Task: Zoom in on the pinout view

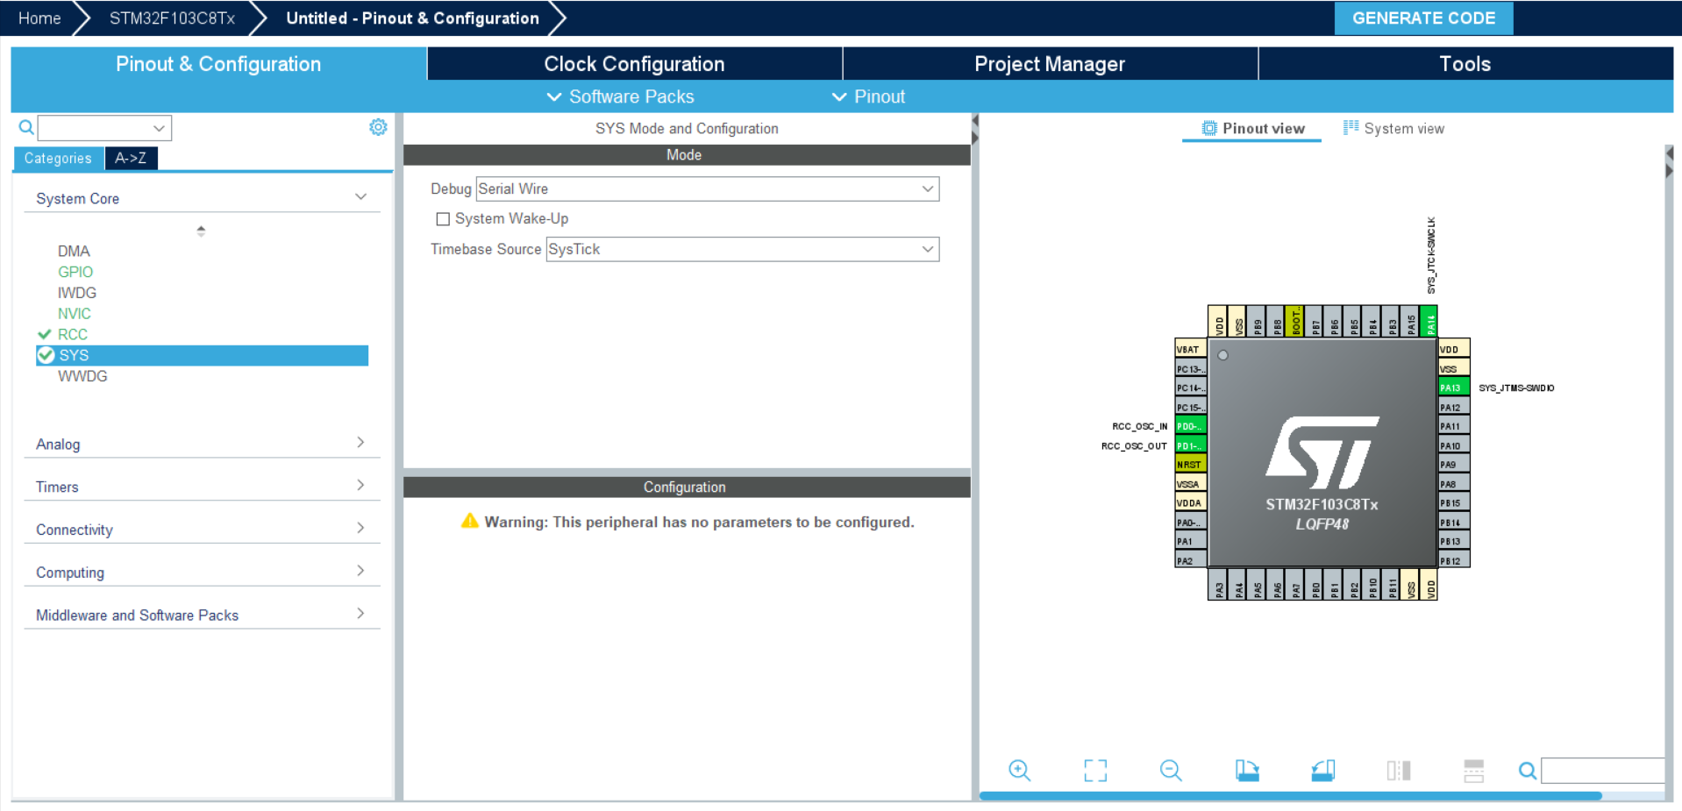Action: coord(1019,771)
